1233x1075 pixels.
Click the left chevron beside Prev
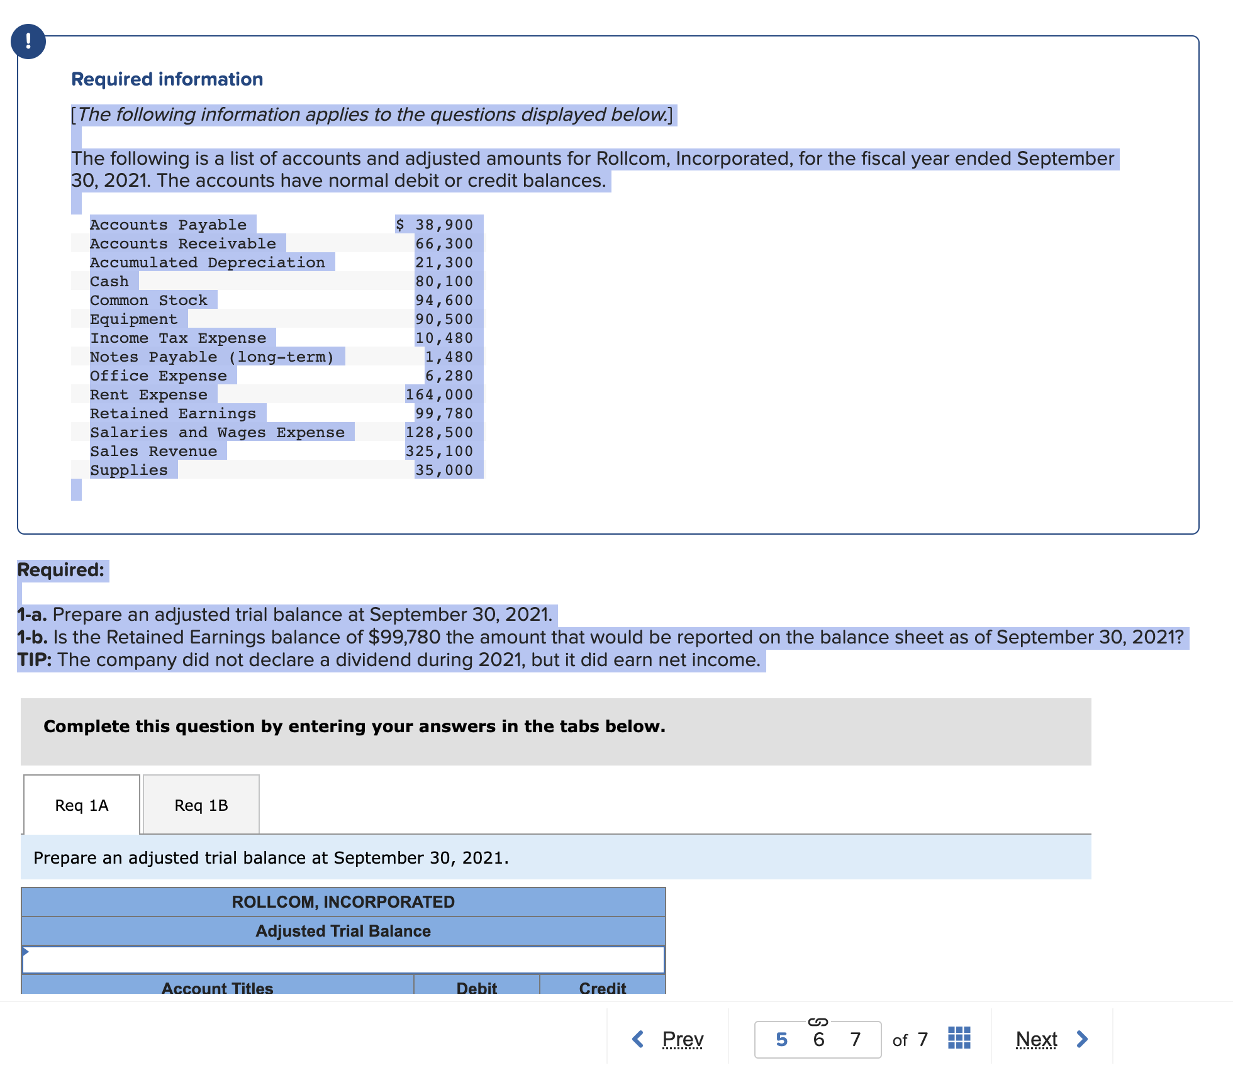(638, 1039)
